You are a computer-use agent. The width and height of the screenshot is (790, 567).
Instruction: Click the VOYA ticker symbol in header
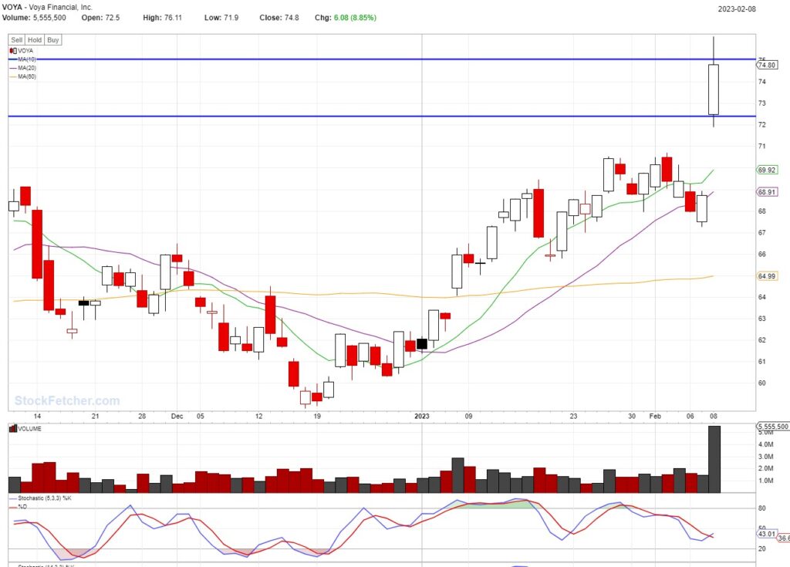coord(12,7)
